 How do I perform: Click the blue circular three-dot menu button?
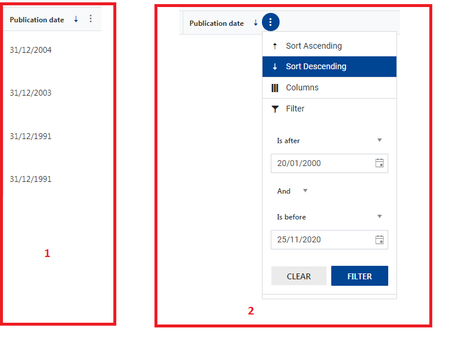[x=270, y=23]
